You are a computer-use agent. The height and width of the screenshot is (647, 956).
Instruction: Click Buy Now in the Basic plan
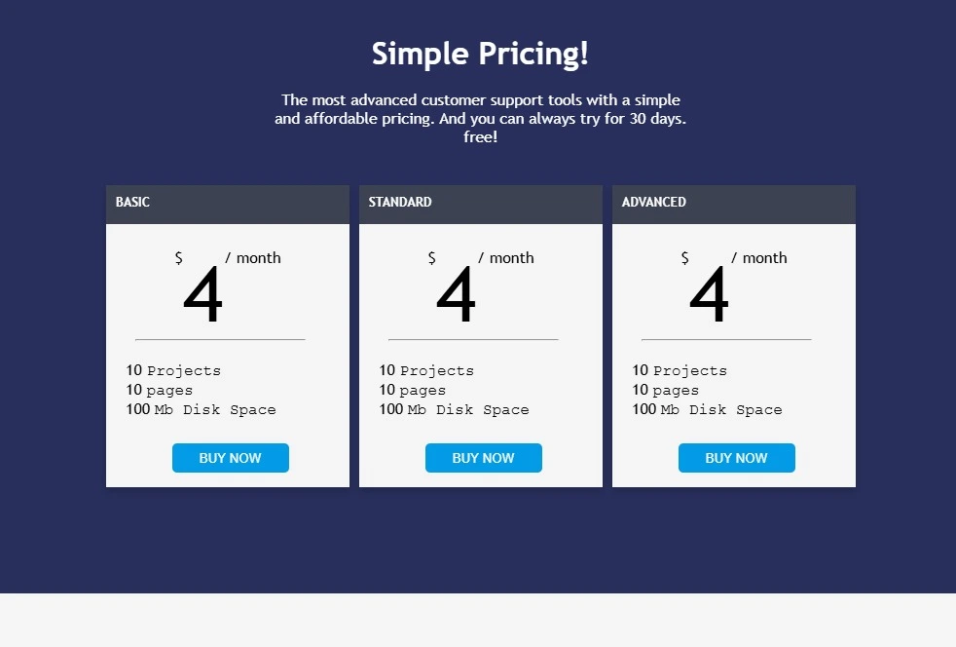coord(231,458)
